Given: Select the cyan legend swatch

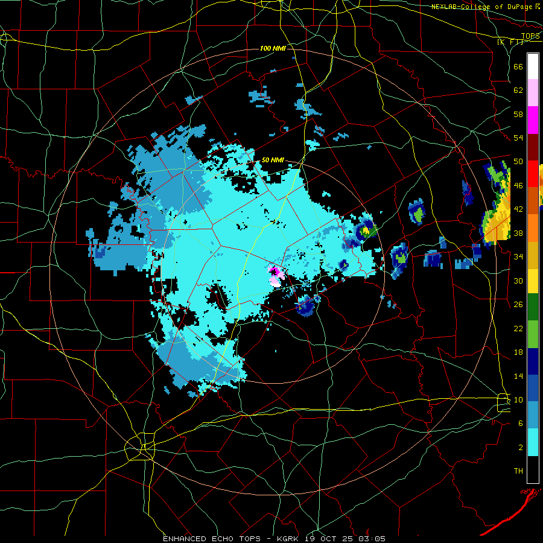Looking at the screenshot, I should [x=533, y=442].
